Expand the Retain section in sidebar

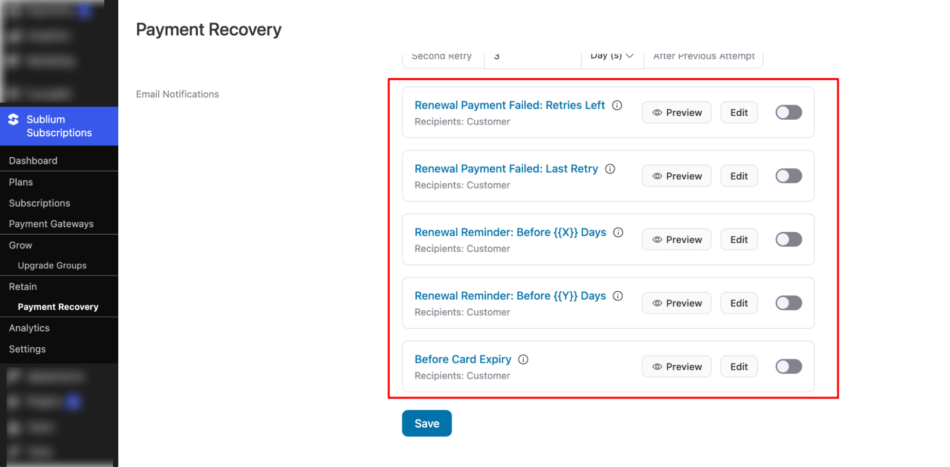22,286
